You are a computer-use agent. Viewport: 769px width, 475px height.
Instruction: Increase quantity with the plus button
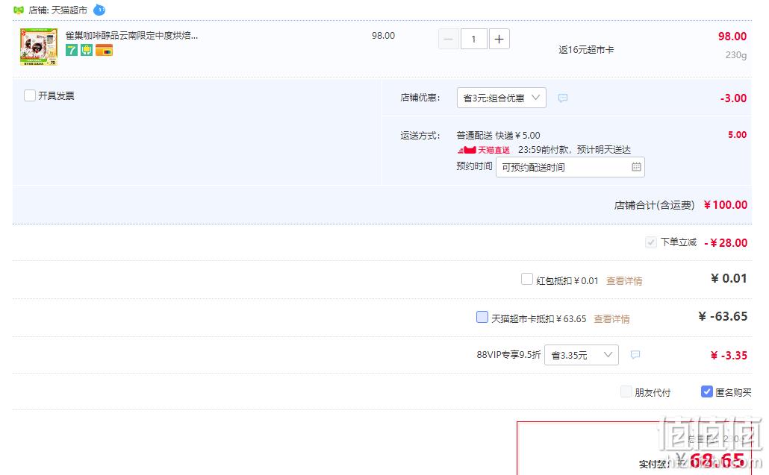pyautogui.click(x=499, y=40)
